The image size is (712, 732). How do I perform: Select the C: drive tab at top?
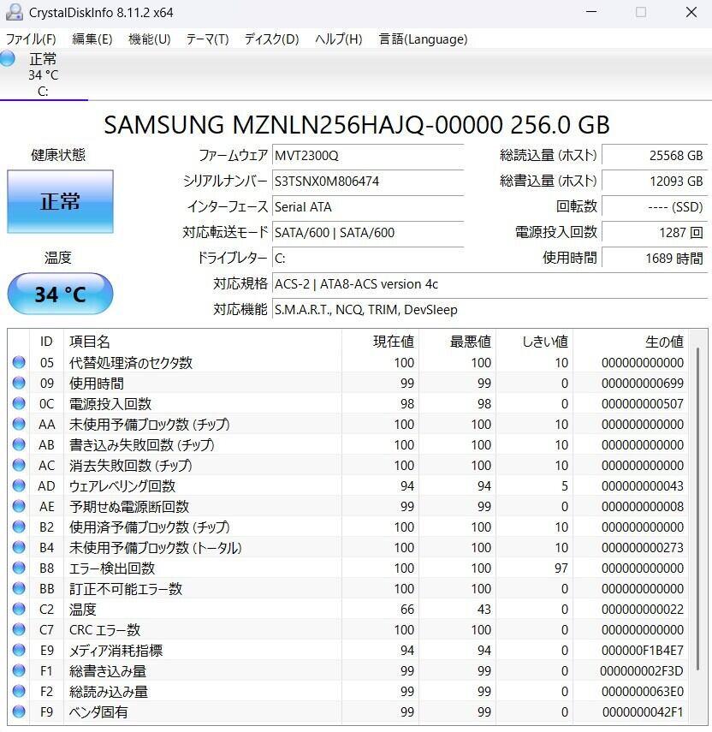click(x=43, y=75)
